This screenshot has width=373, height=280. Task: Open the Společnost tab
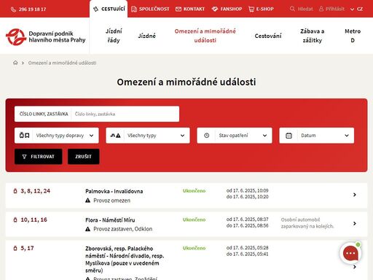coord(150,9)
